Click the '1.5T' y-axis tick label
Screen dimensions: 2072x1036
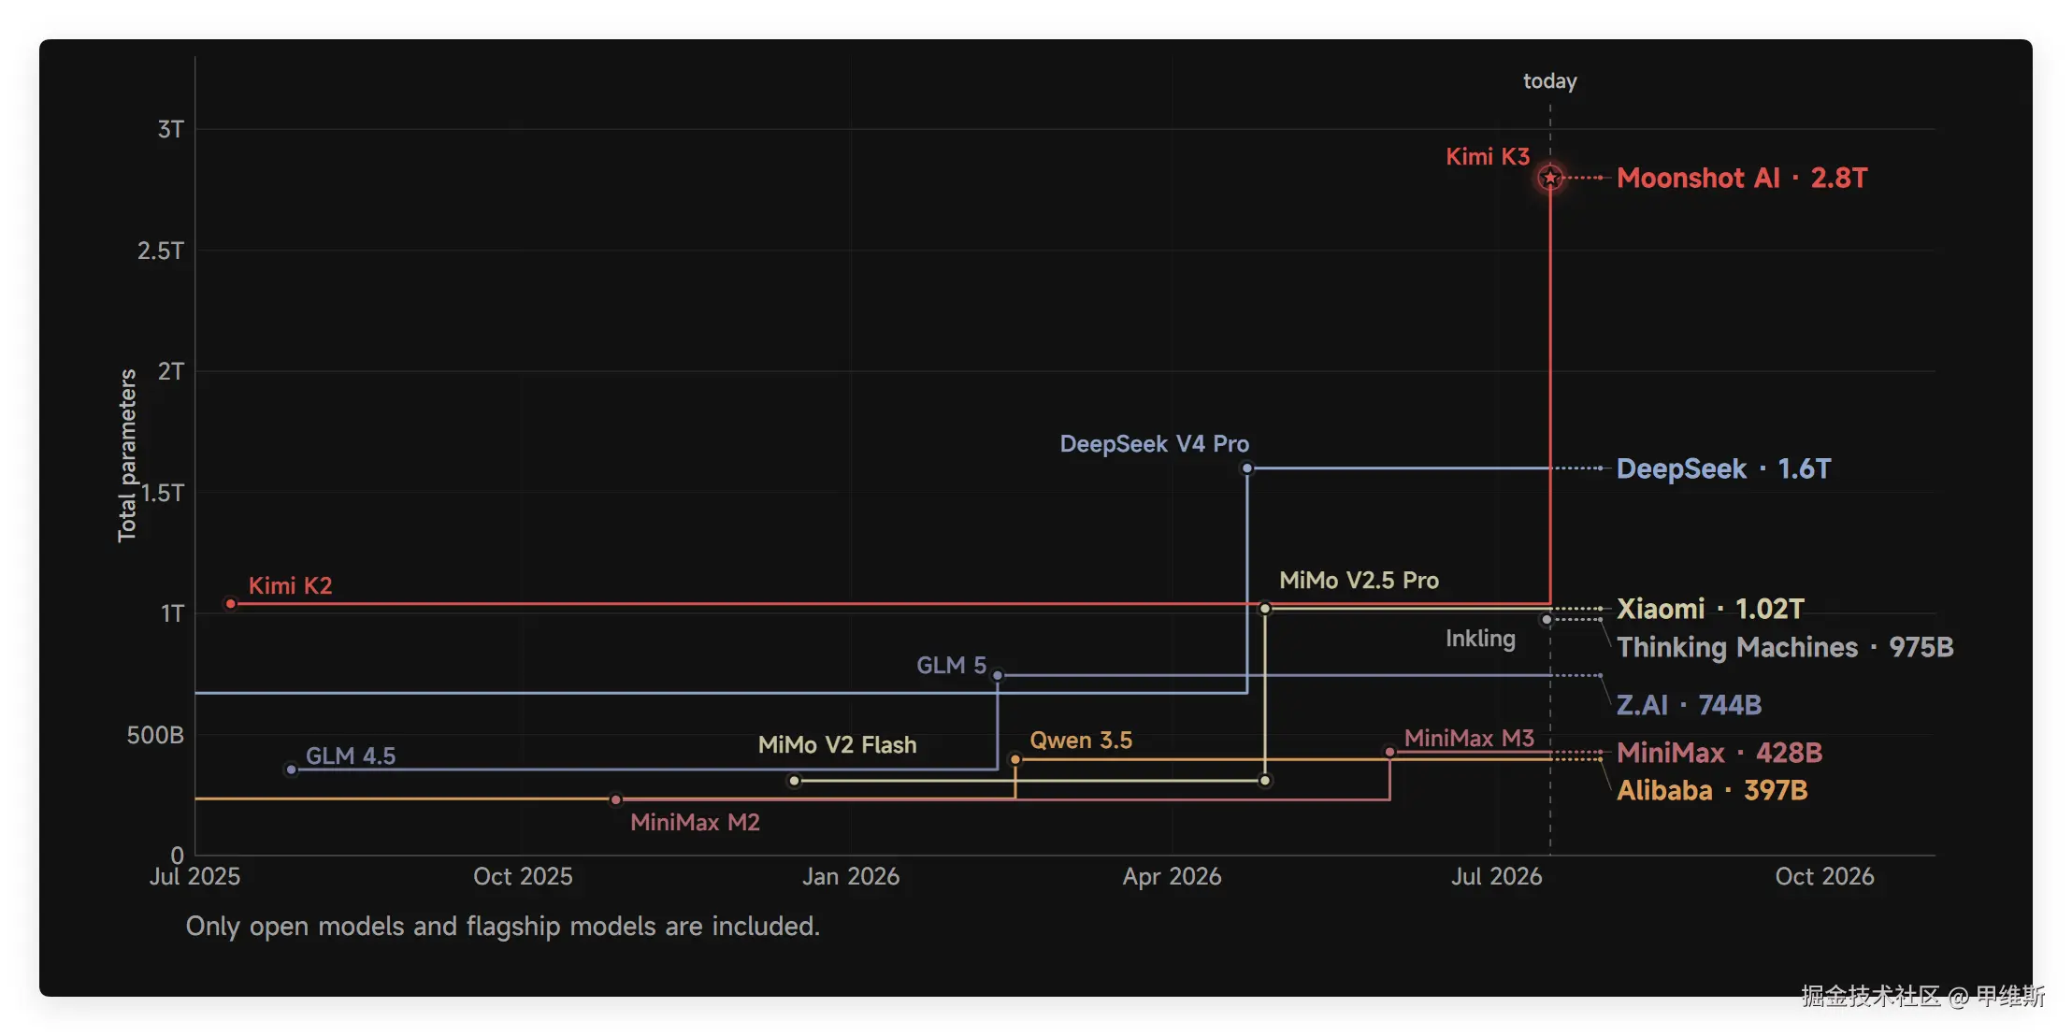pyautogui.click(x=162, y=493)
